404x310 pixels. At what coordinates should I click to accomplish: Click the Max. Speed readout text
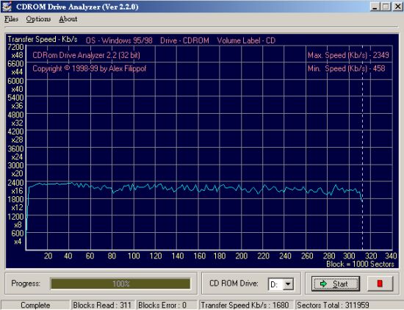coord(348,55)
